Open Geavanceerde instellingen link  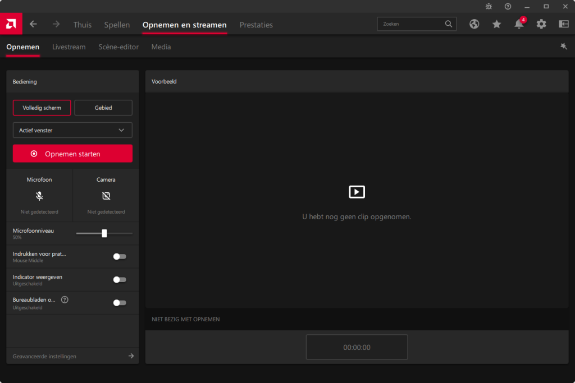(x=44, y=356)
